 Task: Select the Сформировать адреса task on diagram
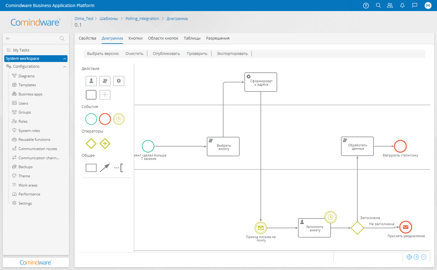(x=261, y=82)
